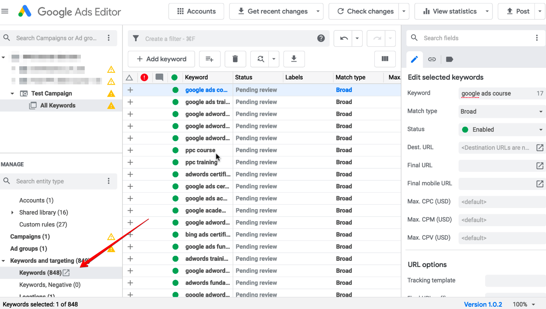Click the filter funnel icon
Viewport: 546px width, 309px height.
(136, 39)
